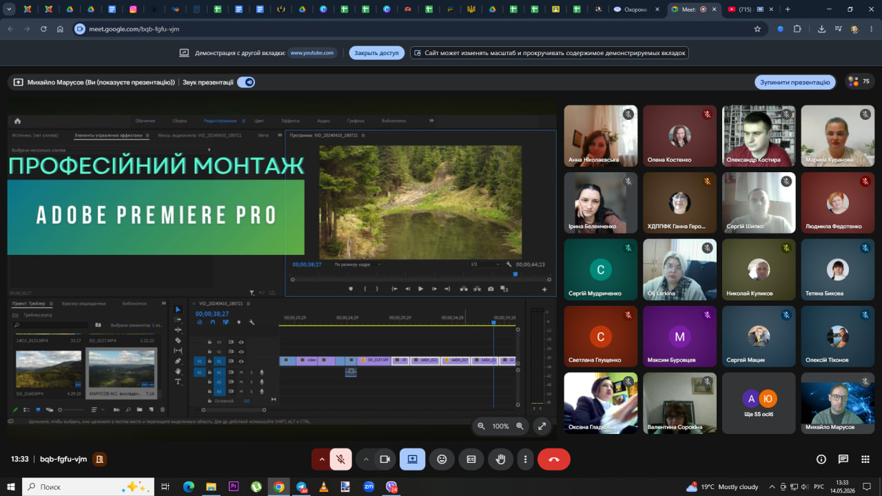This screenshot has height=496, width=882.
Task: Select the Selection arrow tool in Premiere
Action: (178, 309)
